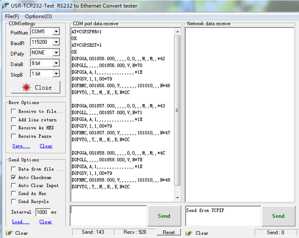Click the scroll up arrow in COM receive
The height and width of the screenshot is (238, 299).
(x=177, y=32)
